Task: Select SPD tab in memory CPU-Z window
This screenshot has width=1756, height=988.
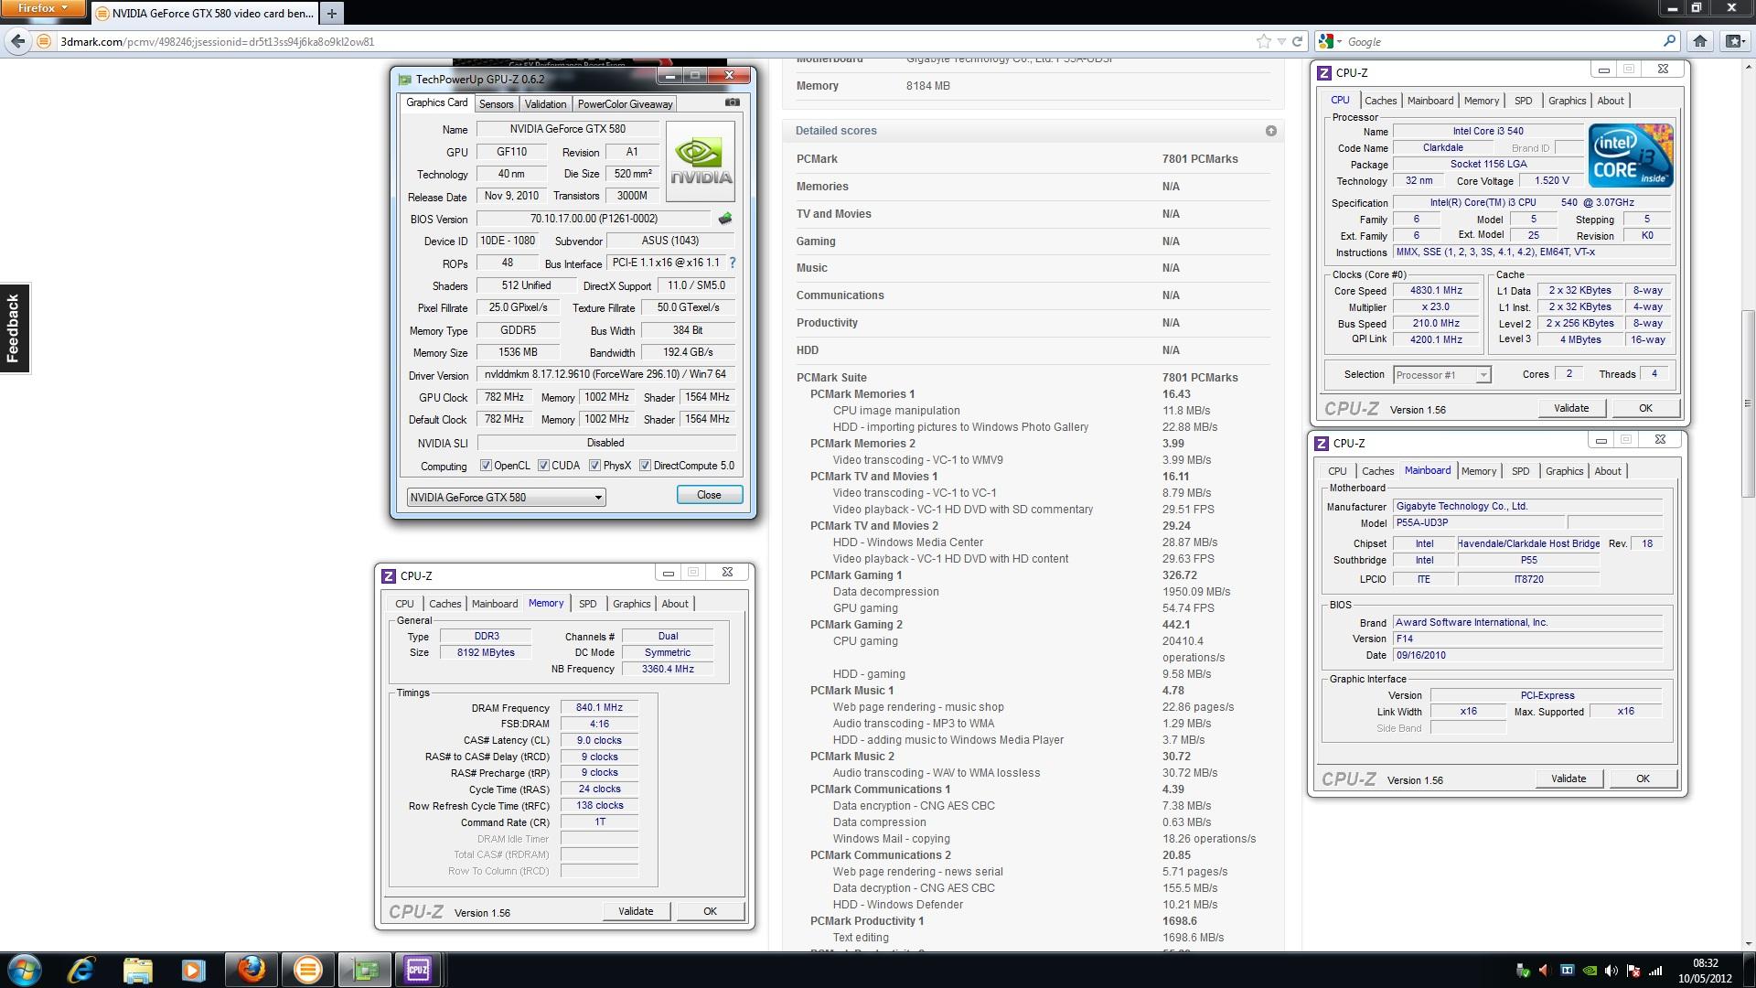Action: click(587, 604)
